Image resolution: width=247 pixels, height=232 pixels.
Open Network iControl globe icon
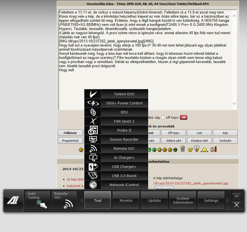(x=93, y=185)
